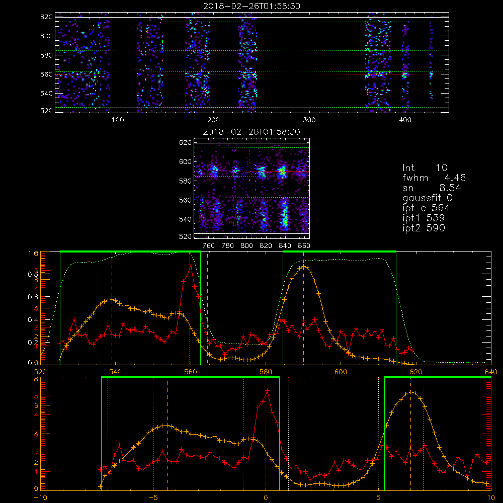Click the 760 tick label under middle image
The image size is (503, 503).
209,246
